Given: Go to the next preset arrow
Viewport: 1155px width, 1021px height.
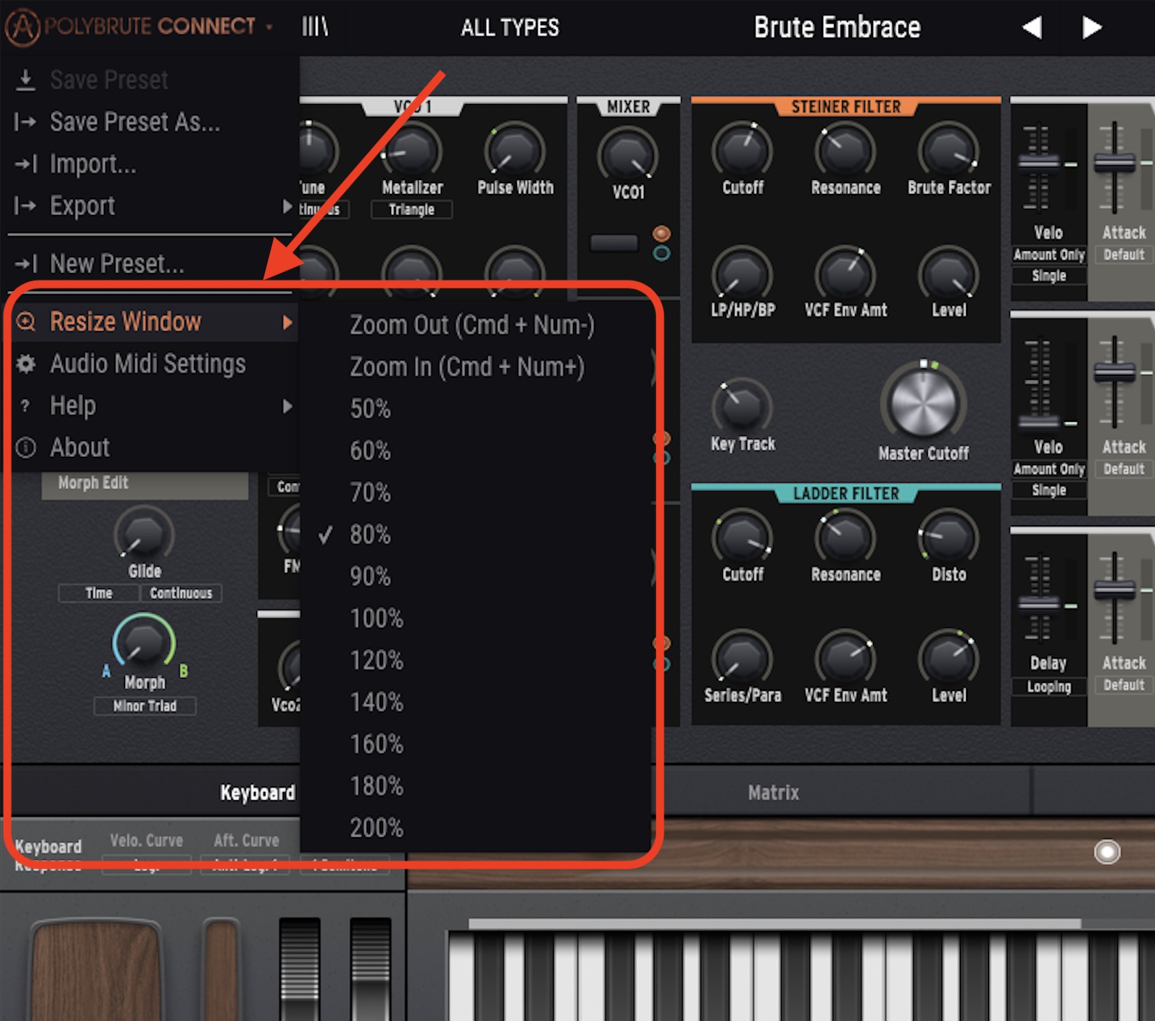Looking at the screenshot, I should click(x=1092, y=27).
